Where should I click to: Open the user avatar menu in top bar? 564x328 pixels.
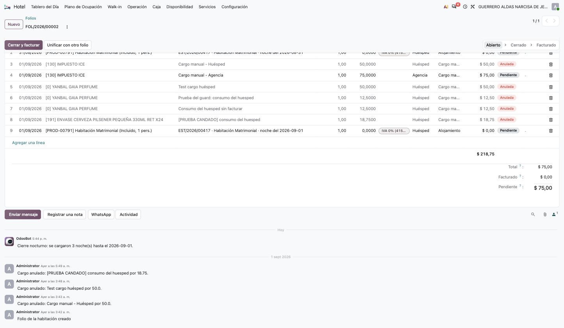pos(555,7)
